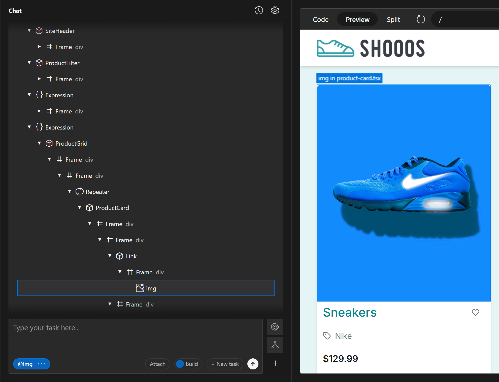
Task: Open the Sneakers product link
Action: coord(350,312)
